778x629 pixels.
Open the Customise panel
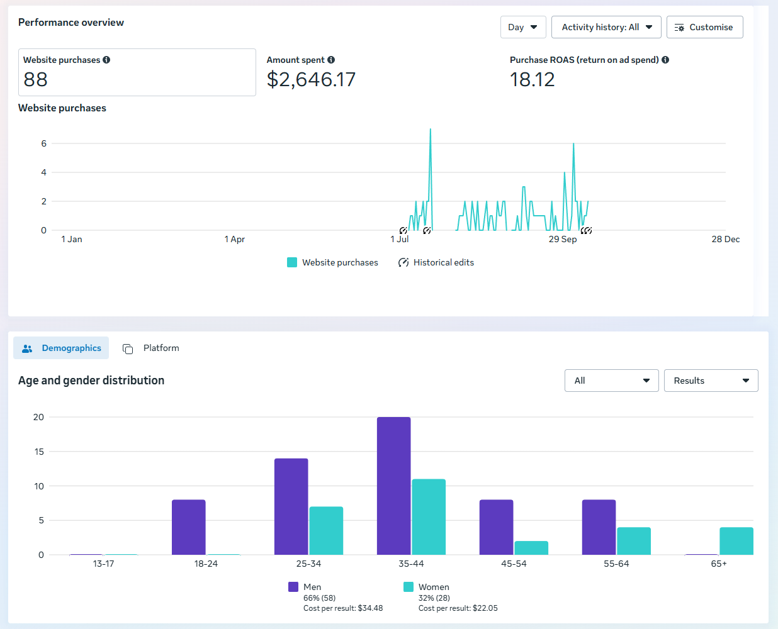click(x=704, y=27)
